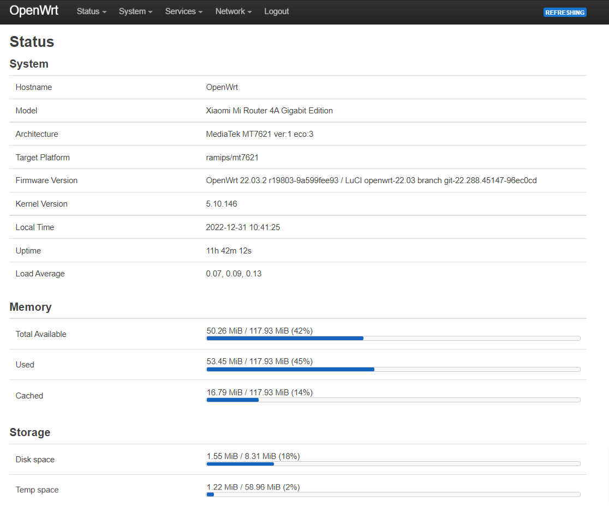Select the load average values 0.07, 0.09, 0.13

pyautogui.click(x=234, y=274)
